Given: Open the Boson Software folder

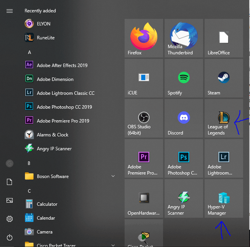Looking at the screenshot, I should pos(70,176).
